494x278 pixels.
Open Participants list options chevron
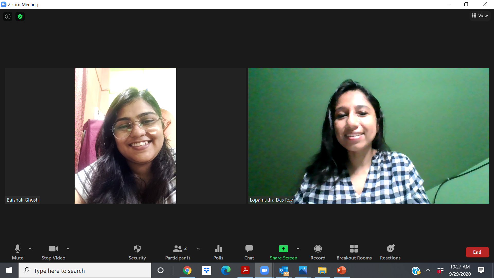(198, 248)
